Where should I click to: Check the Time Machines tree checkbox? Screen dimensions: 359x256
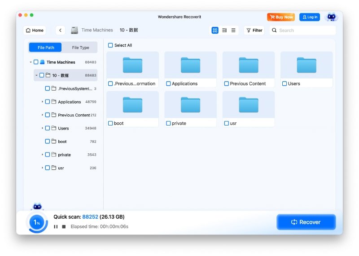click(x=36, y=62)
